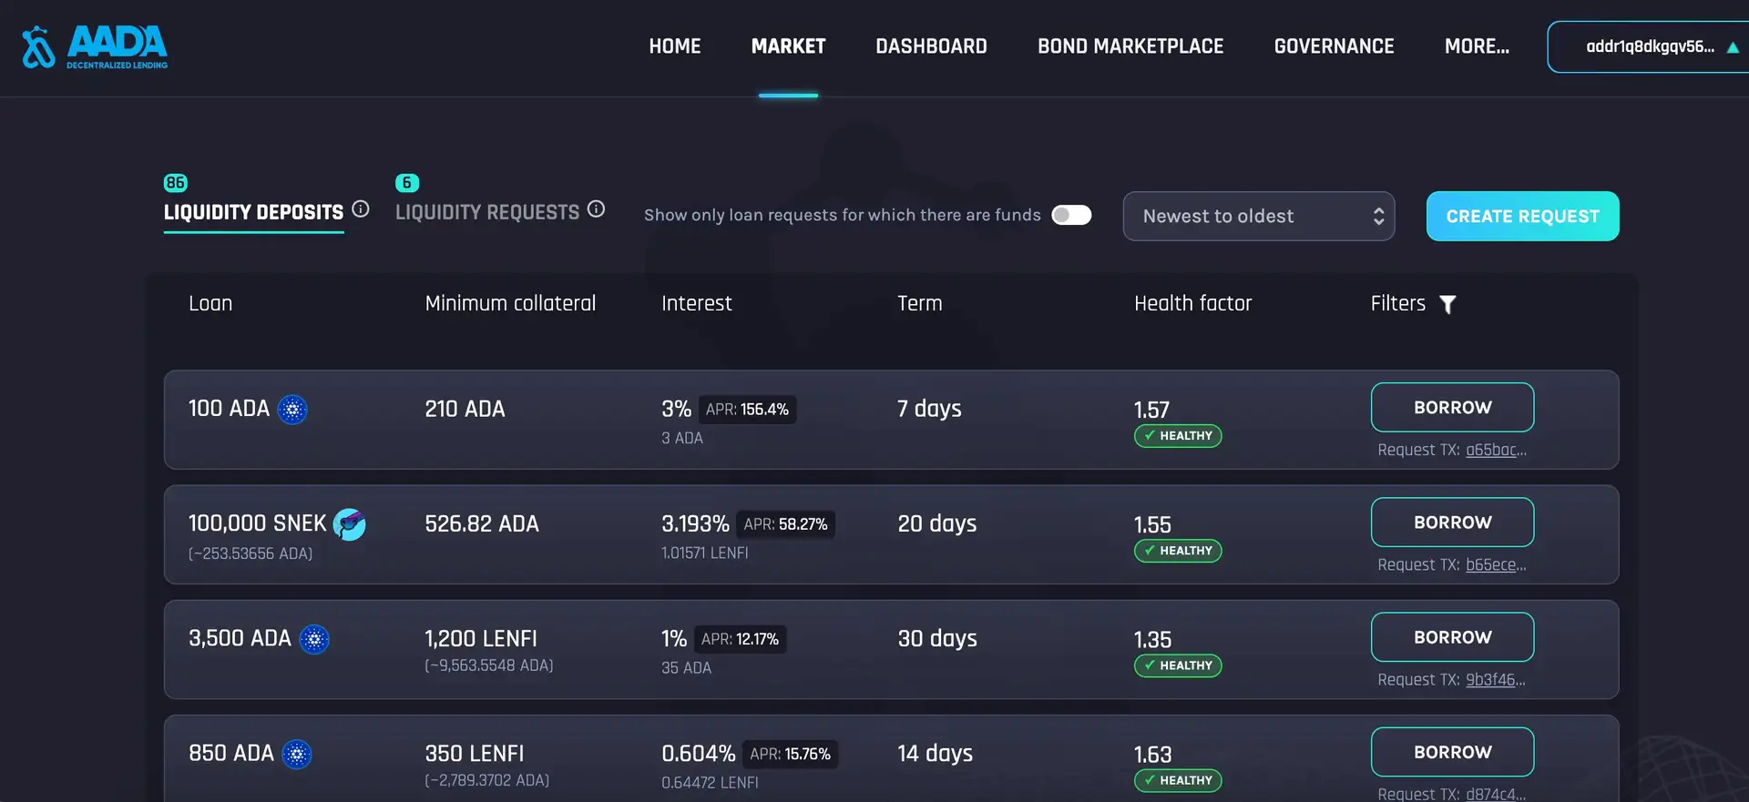Click the ADA coin icon on 850 ADA loan
This screenshot has width=1749, height=802.
(297, 754)
